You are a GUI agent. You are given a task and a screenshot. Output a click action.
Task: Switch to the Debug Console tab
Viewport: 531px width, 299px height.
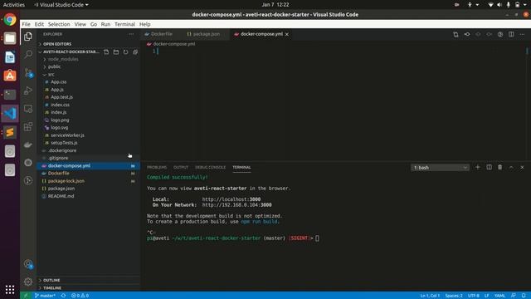point(210,168)
